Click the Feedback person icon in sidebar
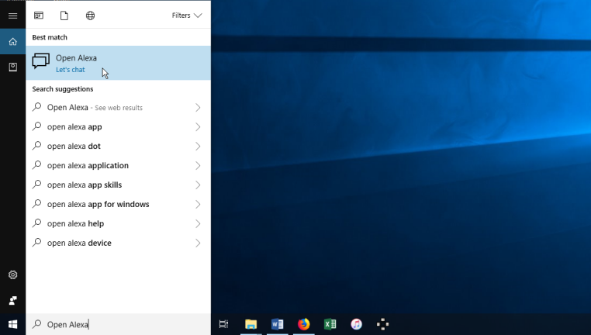Image resolution: width=591 pixels, height=335 pixels. pos(13,300)
